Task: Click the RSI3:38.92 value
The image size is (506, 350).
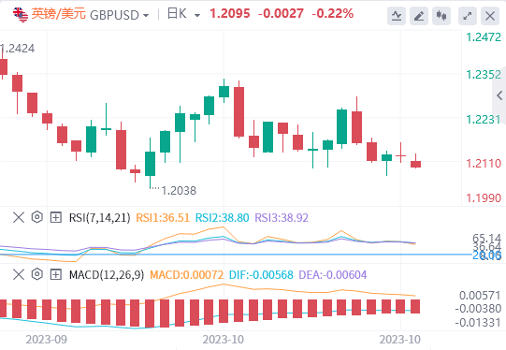Action: pyautogui.click(x=282, y=218)
